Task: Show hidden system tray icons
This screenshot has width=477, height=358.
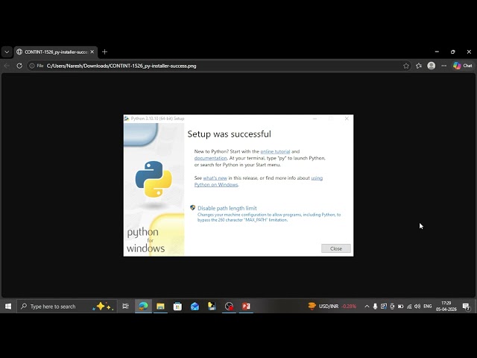Action: [367, 307]
